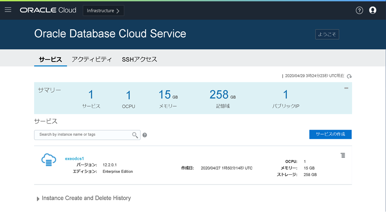Open the Infrastructure dropdown

coord(103,11)
